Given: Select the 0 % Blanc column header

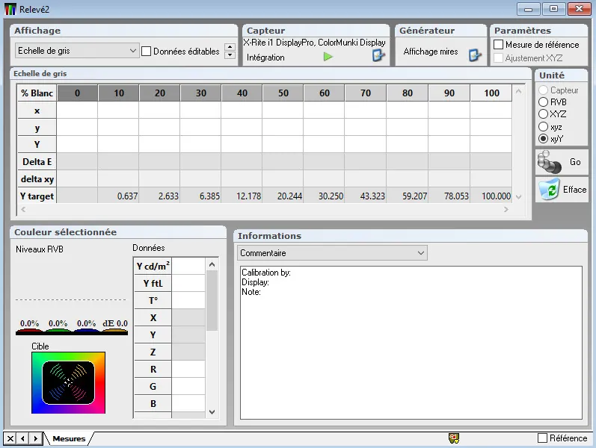Looking at the screenshot, I should coord(77,93).
